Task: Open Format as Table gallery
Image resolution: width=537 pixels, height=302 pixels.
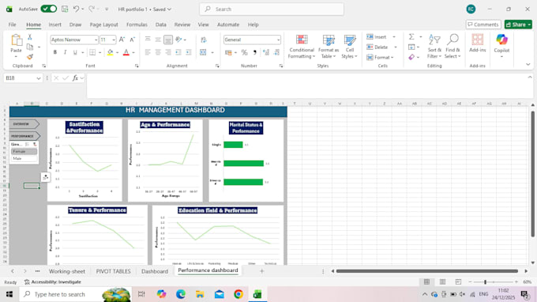Action: 329,47
